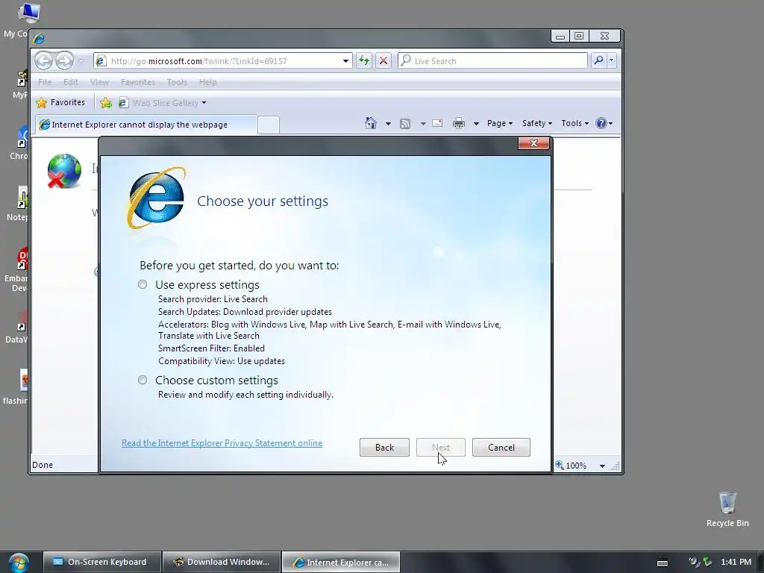Select the Use express settings option
This screenshot has width=764, height=573.
coord(143,284)
